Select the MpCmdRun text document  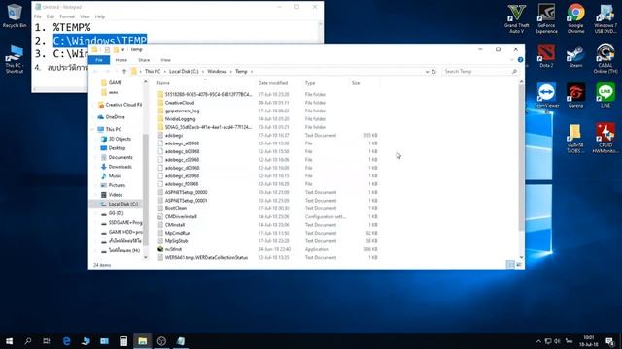coord(267,233)
